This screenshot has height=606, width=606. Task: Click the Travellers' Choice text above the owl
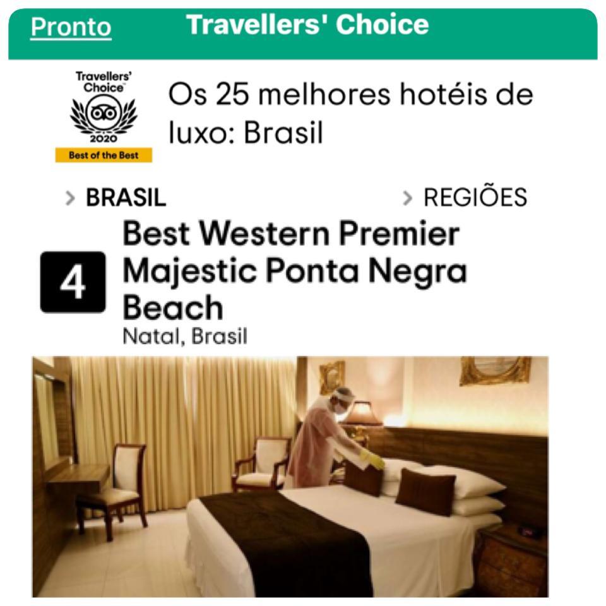click(x=104, y=82)
